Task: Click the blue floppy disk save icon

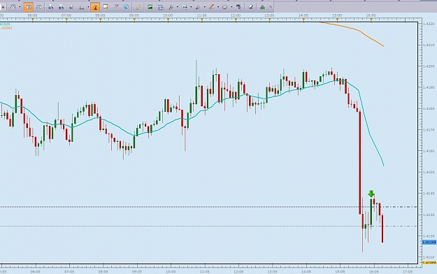Action: pyautogui.click(x=185, y=7)
